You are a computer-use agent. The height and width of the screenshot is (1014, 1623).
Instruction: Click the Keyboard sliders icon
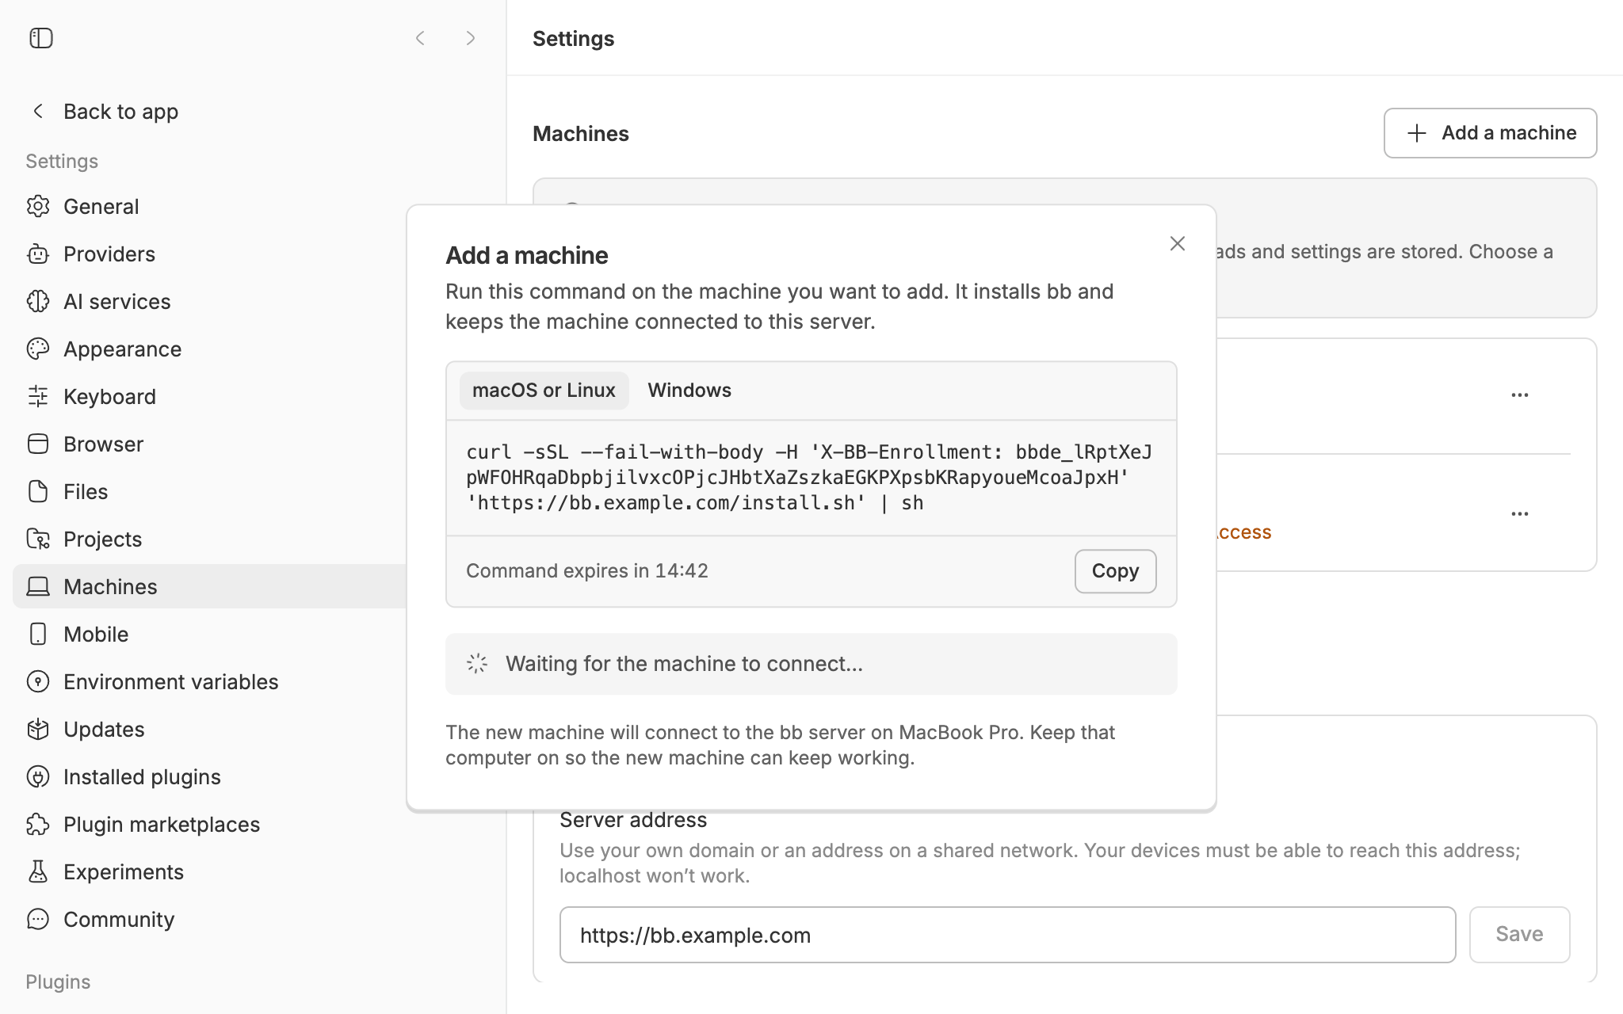38,396
